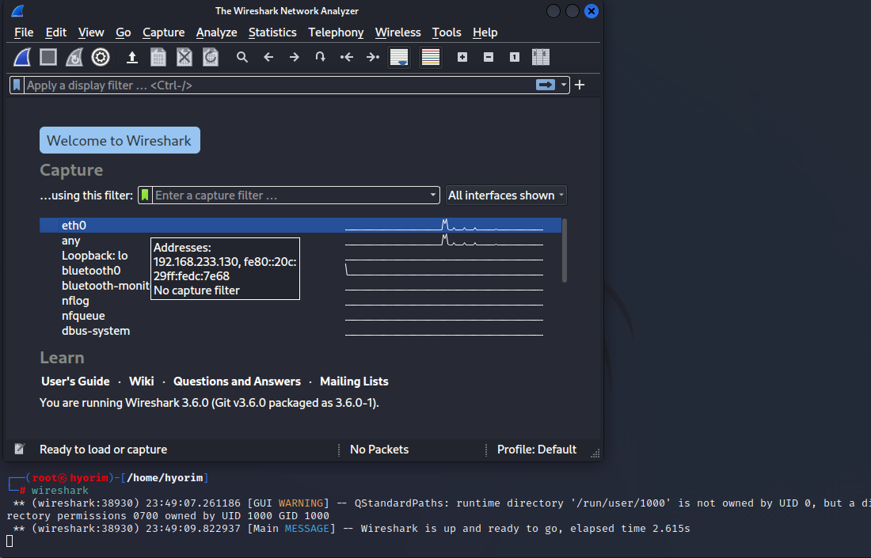This screenshot has height=558, width=871.
Task: Go forward in packet history arrow
Action: coord(295,57)
